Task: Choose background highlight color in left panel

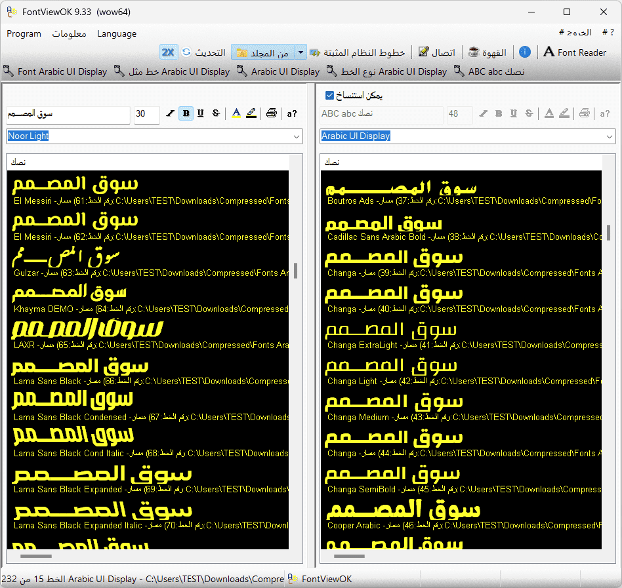Action: 251,113
